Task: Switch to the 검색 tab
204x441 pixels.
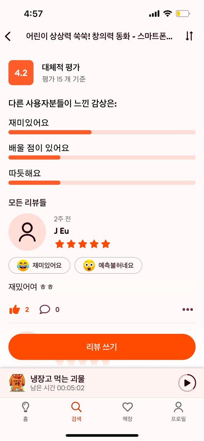Action: pyautogui.click(x=76, y=412)
